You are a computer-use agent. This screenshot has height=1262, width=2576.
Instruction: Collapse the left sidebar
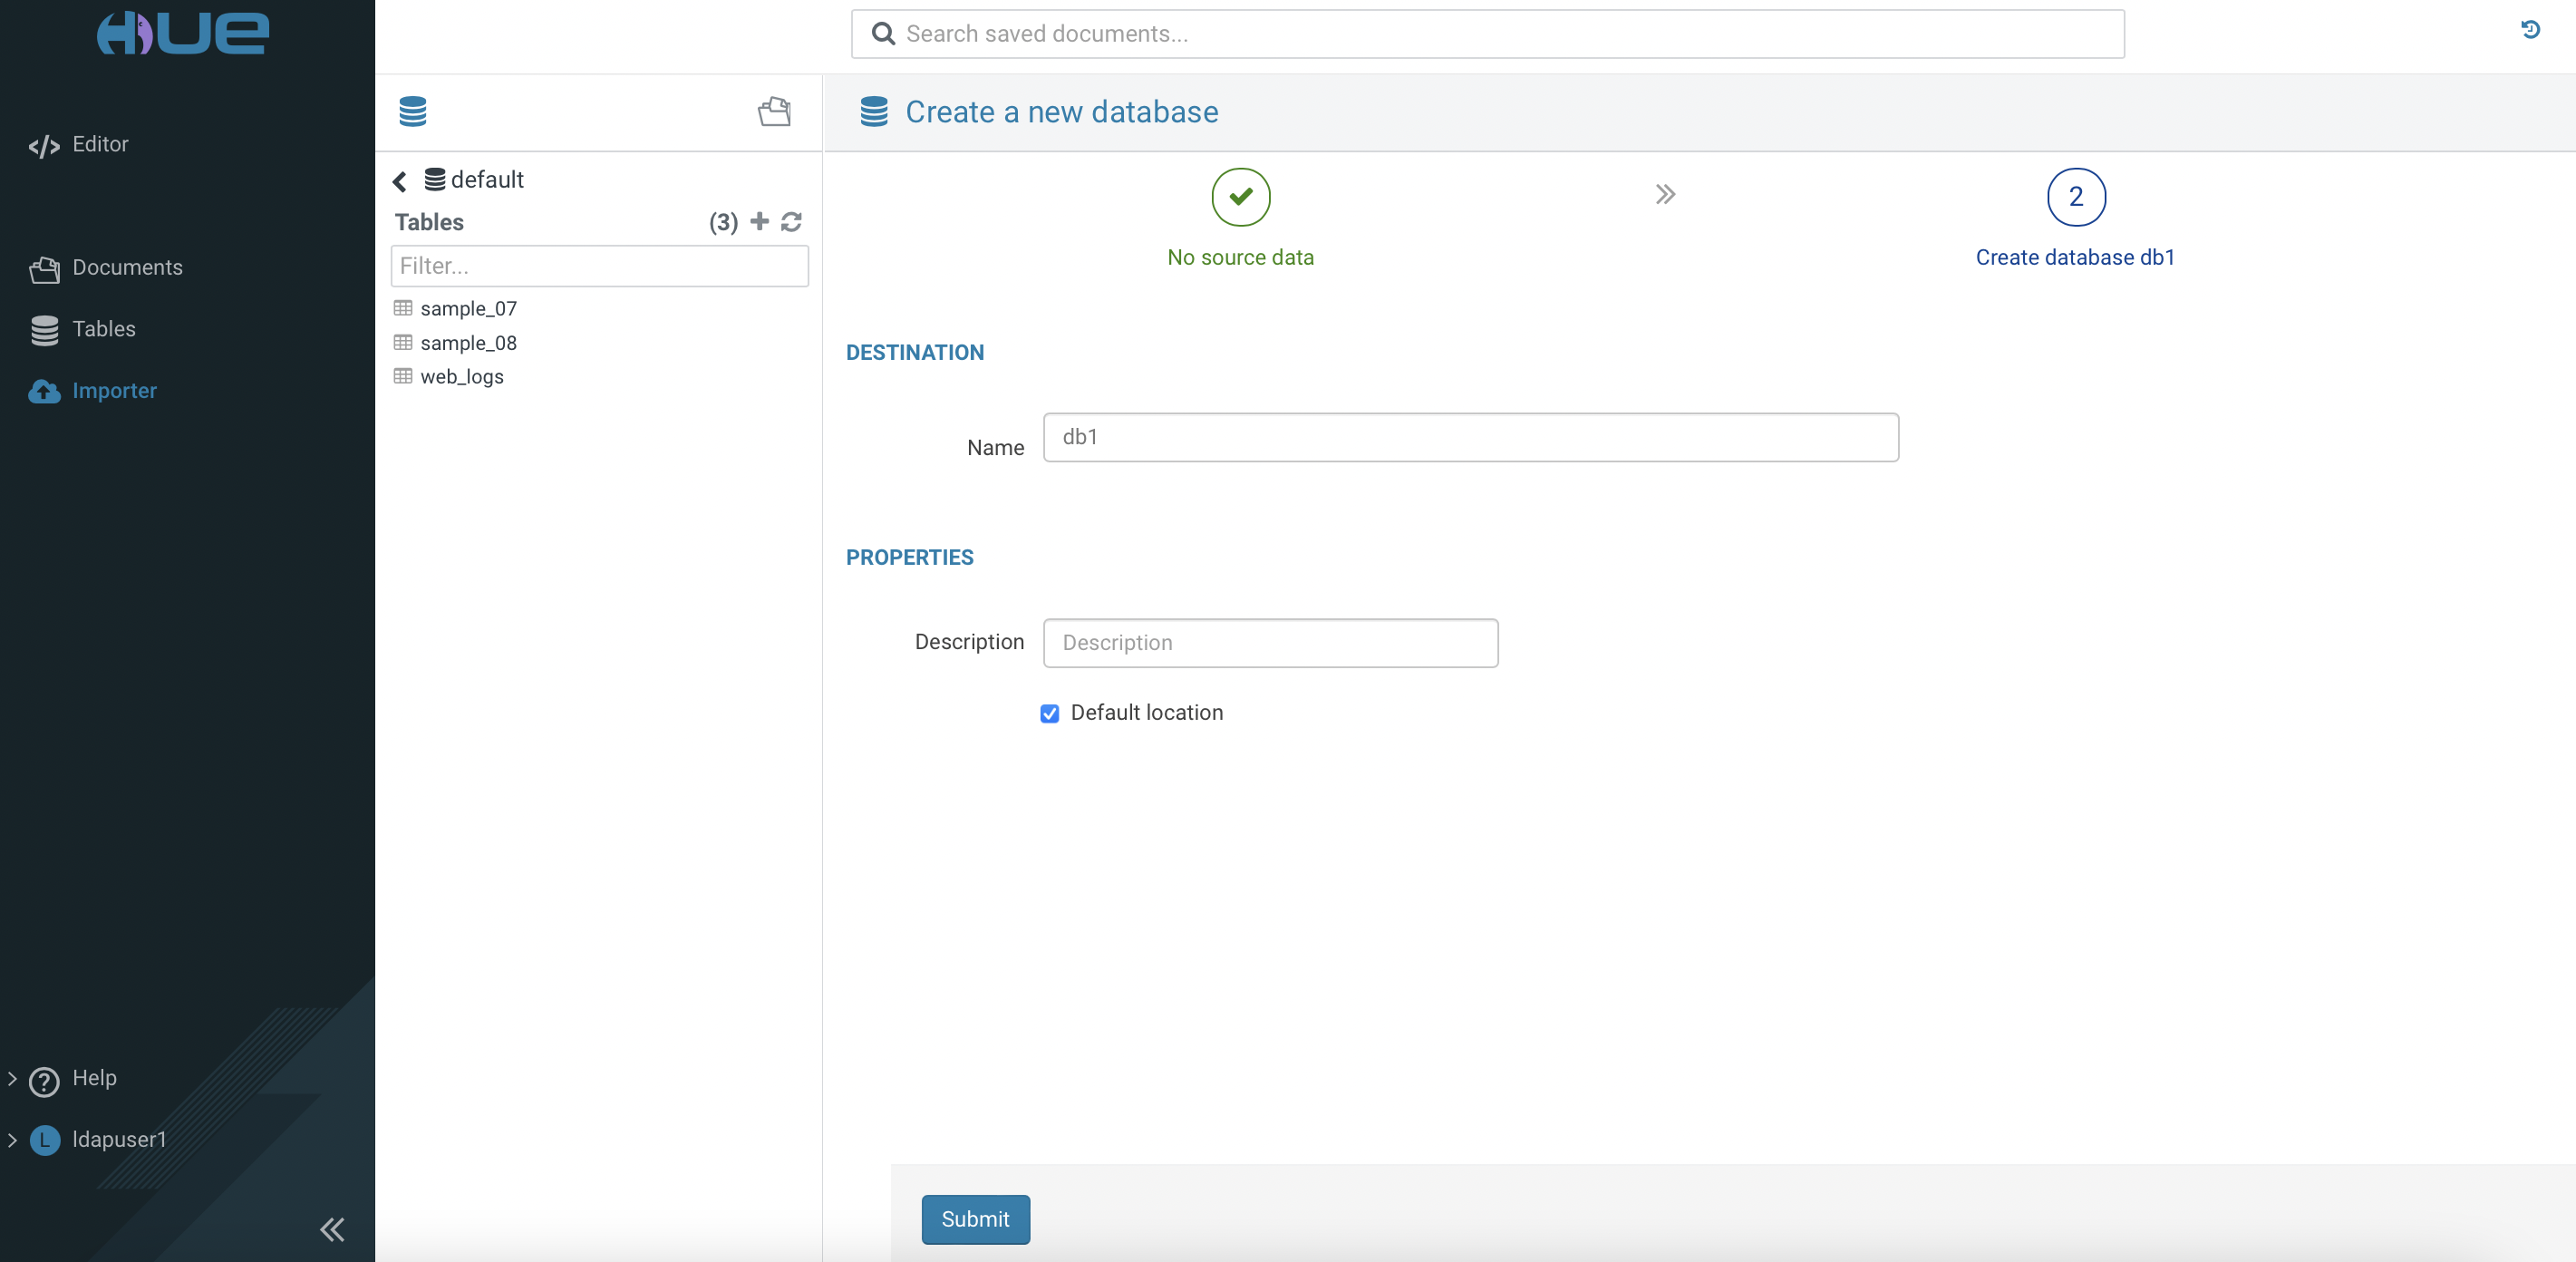[332, 1229]
